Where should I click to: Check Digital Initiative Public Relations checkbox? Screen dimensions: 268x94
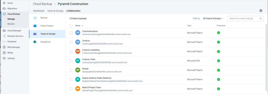(71, 79)
